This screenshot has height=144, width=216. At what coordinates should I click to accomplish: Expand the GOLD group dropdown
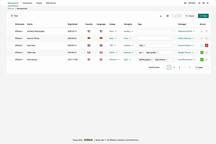(113, 52)
